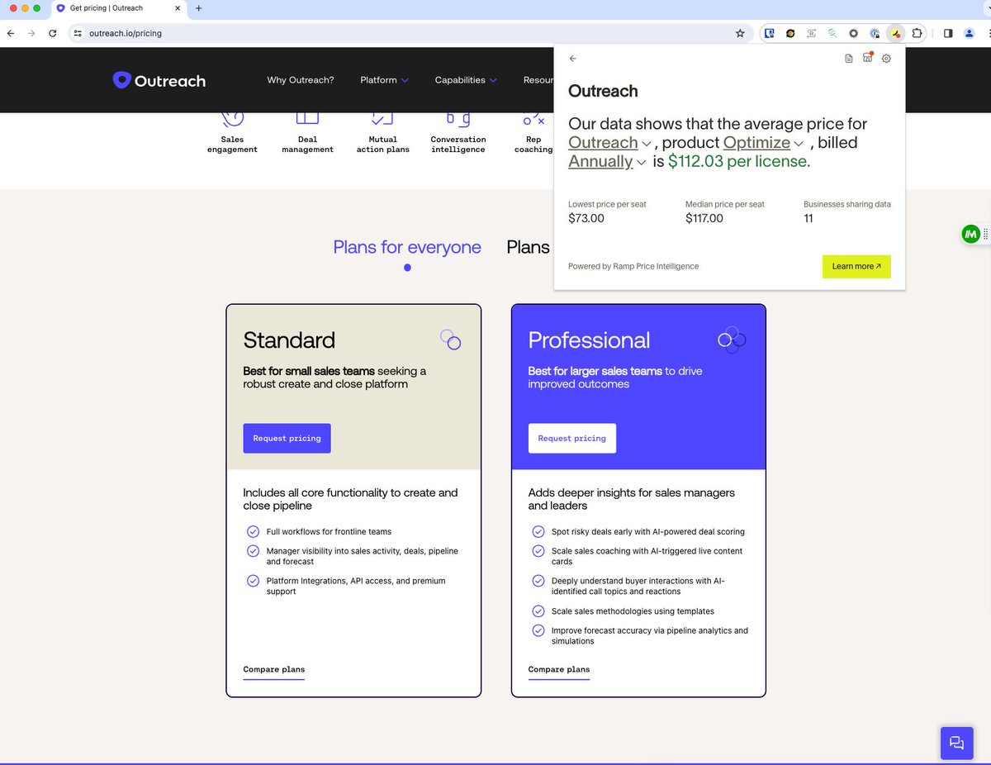Open Compare plans under Standard

273,670
